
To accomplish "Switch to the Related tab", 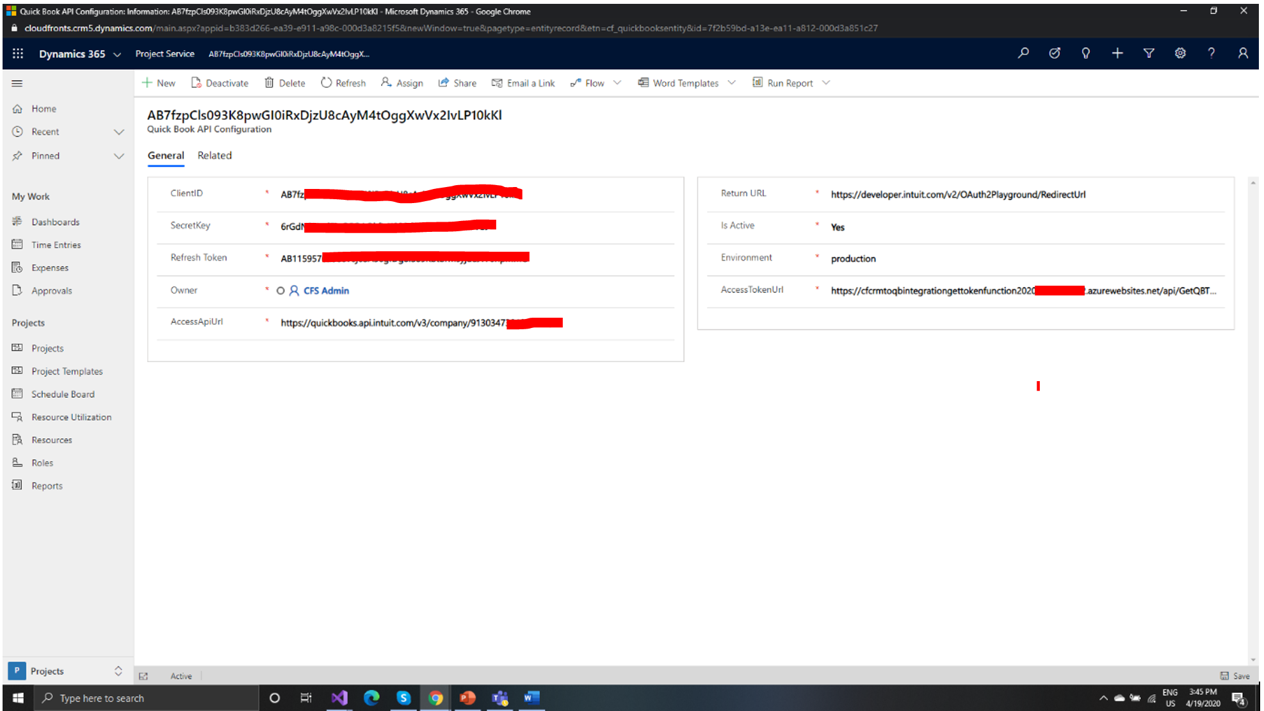I will tap(215, 156).
